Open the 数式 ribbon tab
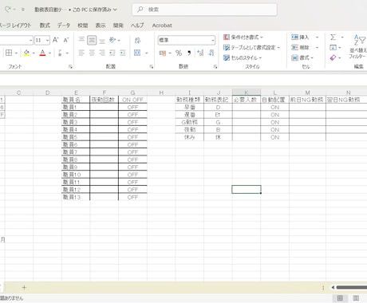Screen dimensions: 367x303 pos(45,26)
